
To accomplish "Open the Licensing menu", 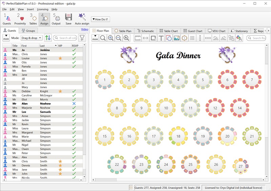I will (x=42, y=9).
